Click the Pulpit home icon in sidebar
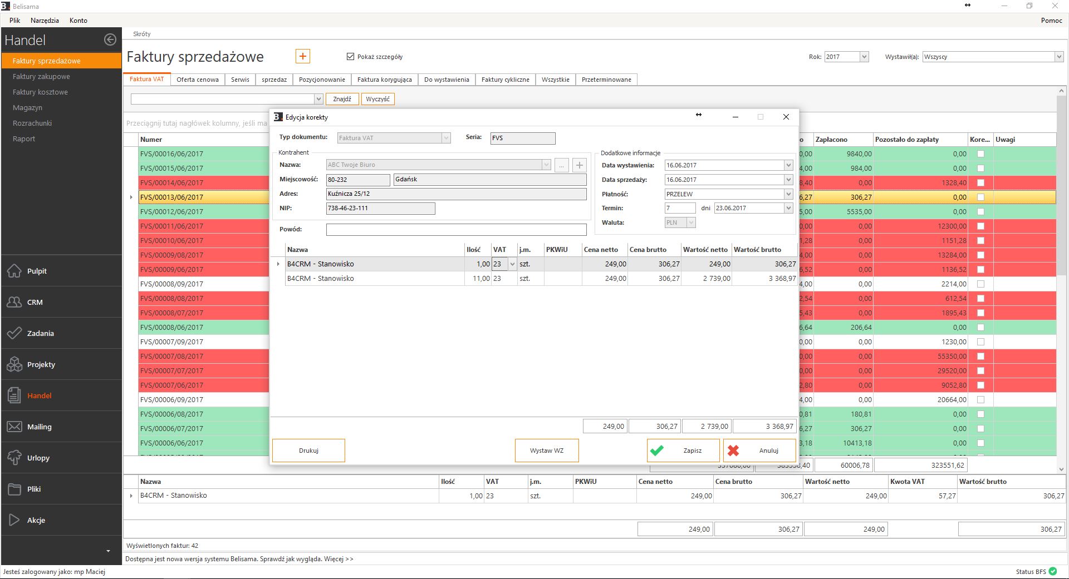1069x579 pixels. click(14, 271)
